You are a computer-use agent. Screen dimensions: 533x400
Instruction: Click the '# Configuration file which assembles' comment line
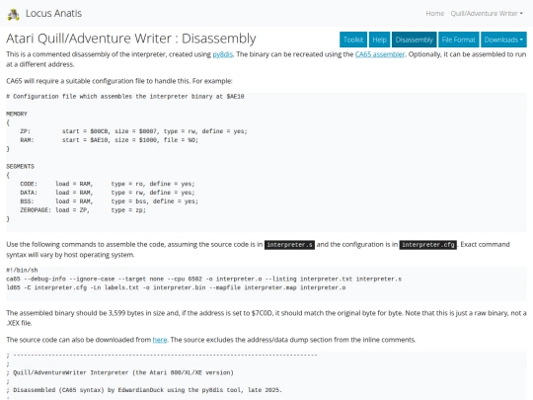tap(125, 97)
